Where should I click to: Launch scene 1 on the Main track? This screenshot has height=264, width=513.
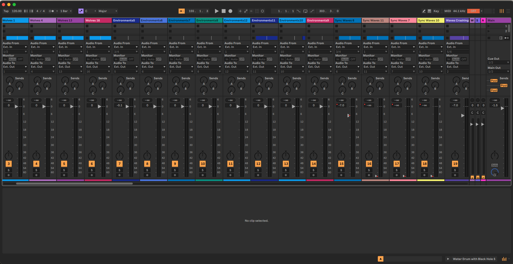tap(489, 26)
